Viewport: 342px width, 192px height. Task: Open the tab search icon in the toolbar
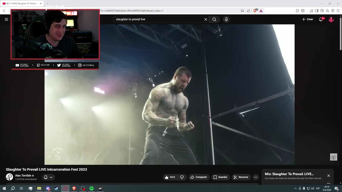[303, 11]
